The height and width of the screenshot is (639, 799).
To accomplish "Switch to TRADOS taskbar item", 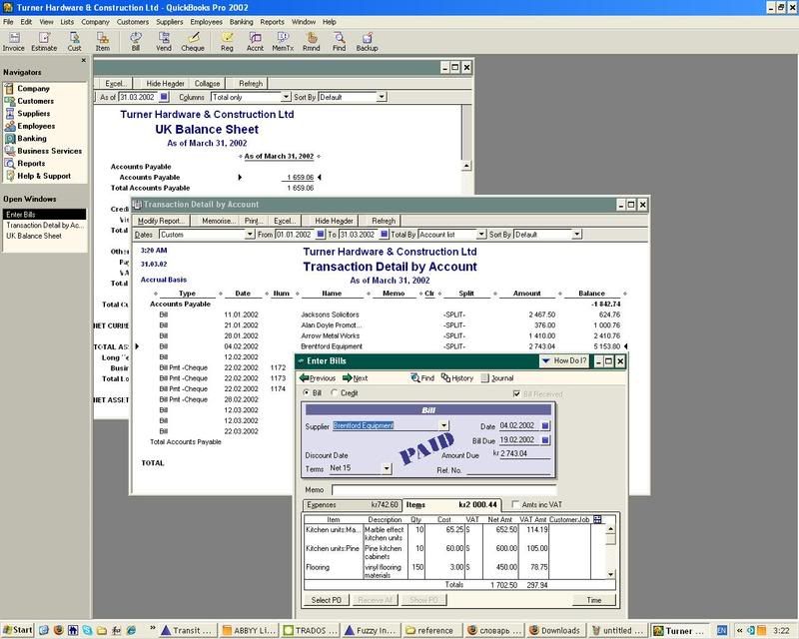I will coord(311,630).
